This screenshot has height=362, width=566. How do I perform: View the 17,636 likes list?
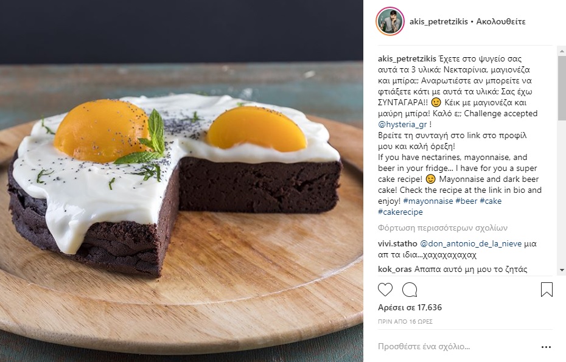click(410, 307)
